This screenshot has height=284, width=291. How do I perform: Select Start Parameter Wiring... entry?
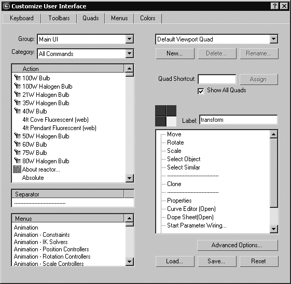pyautogui.click(x=197, y=225)
